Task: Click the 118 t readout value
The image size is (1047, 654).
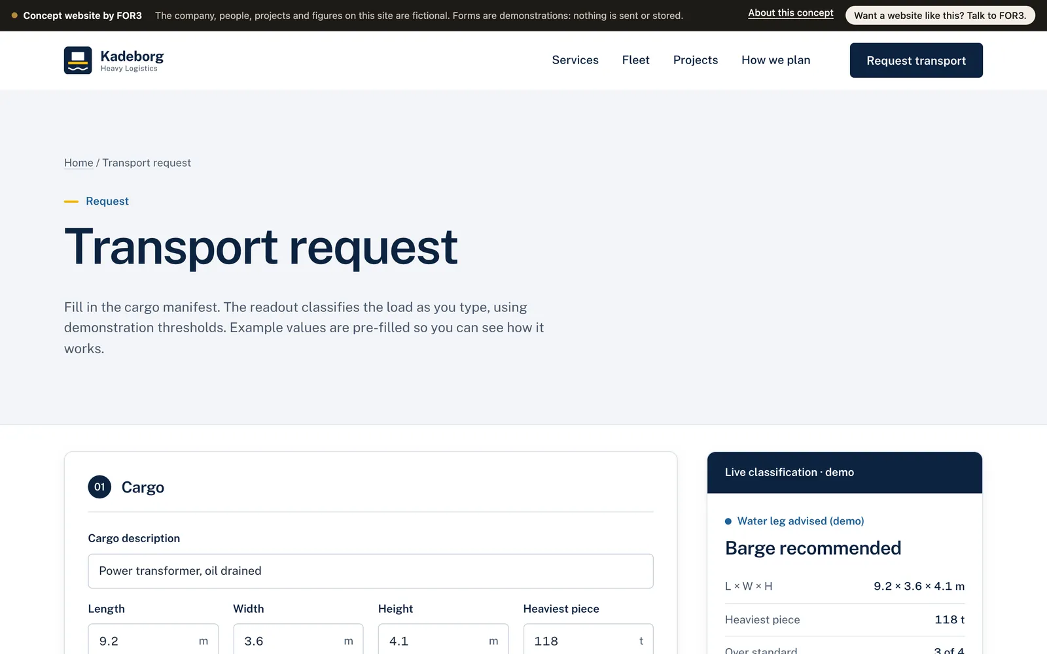Action: tap(949, 619)
